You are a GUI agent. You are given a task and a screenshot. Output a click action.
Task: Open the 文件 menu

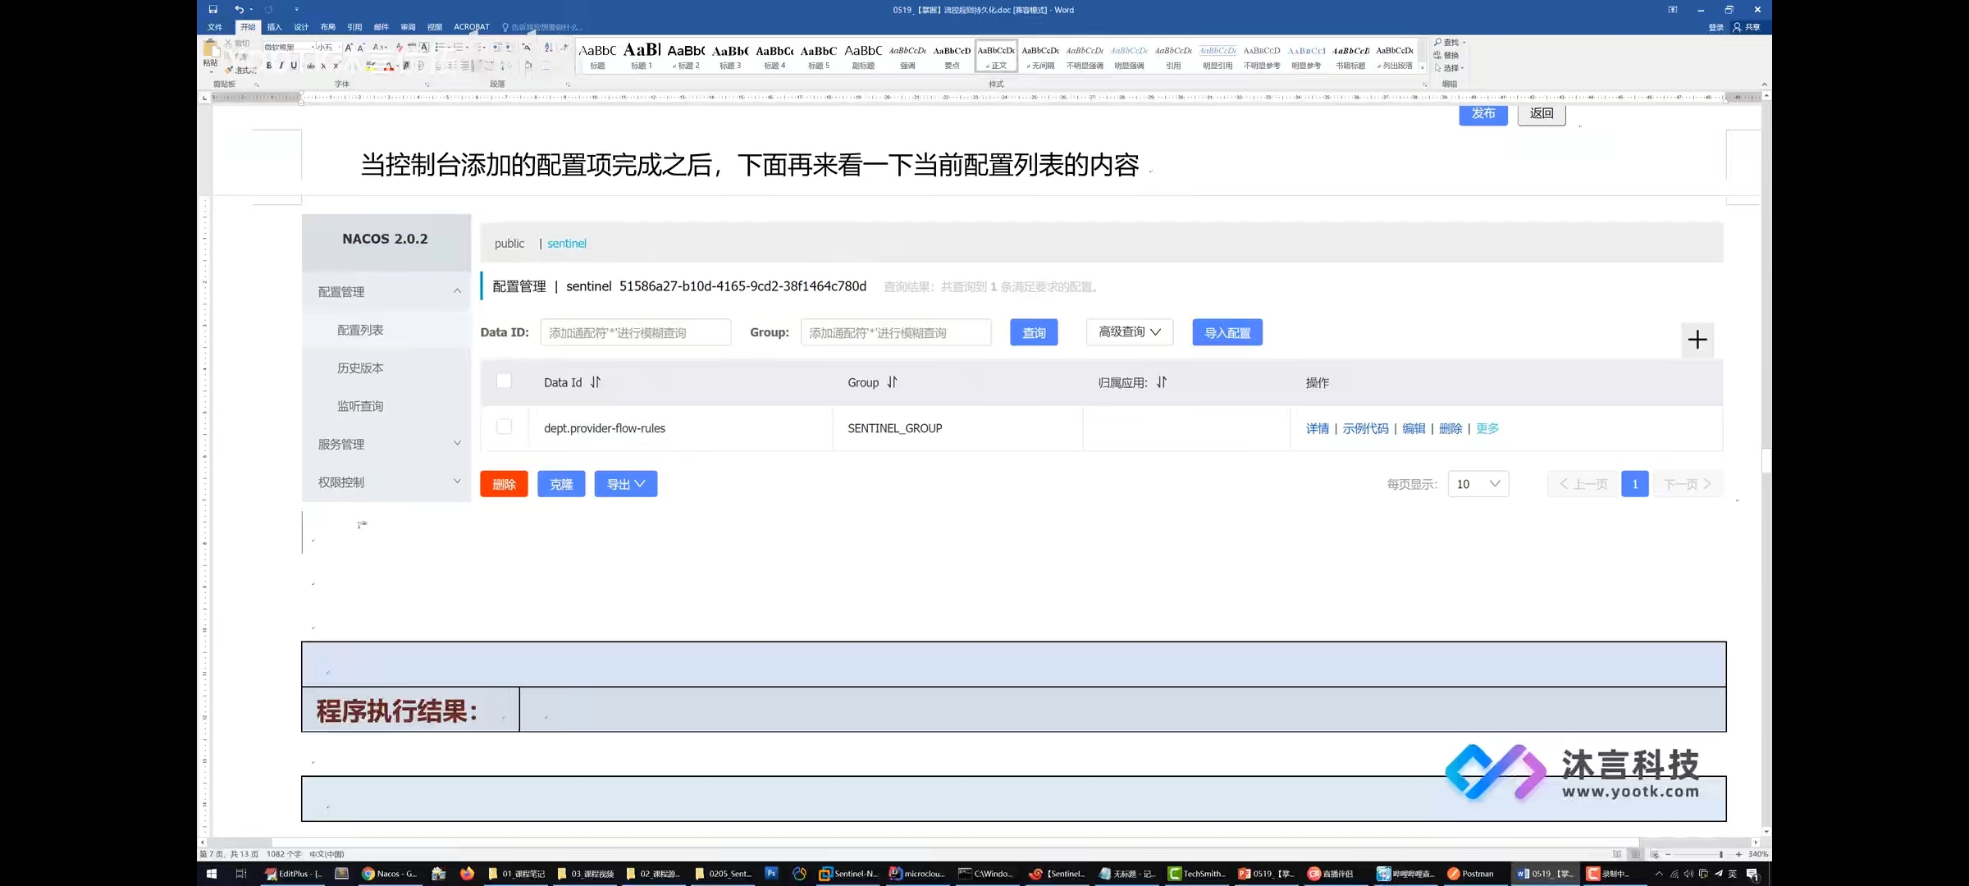tap(215, 27)
